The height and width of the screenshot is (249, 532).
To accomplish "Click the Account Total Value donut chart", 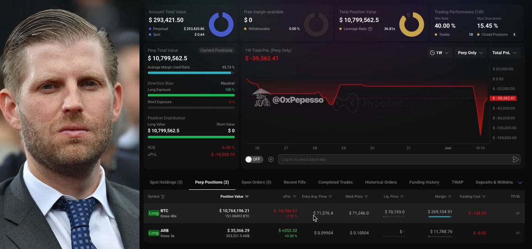I will tap(221, 24).
